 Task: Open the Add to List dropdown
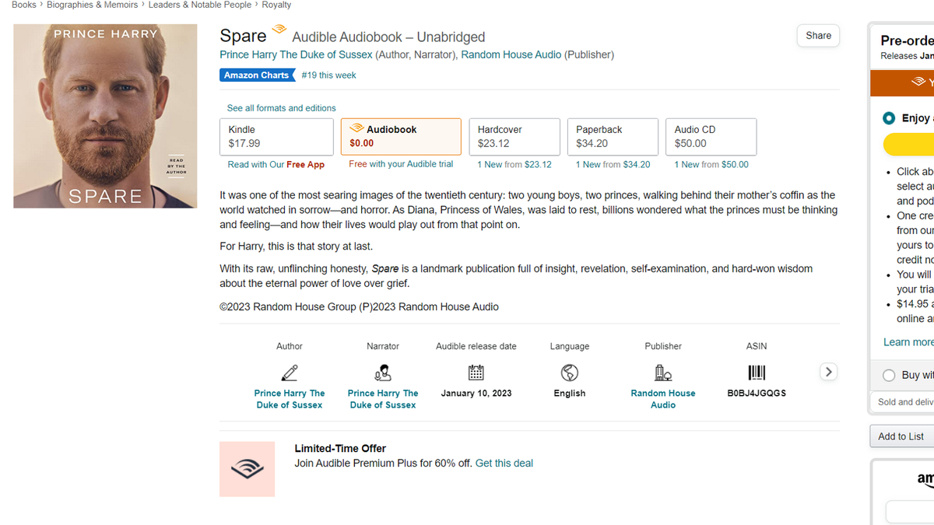(x=901, y=436)
